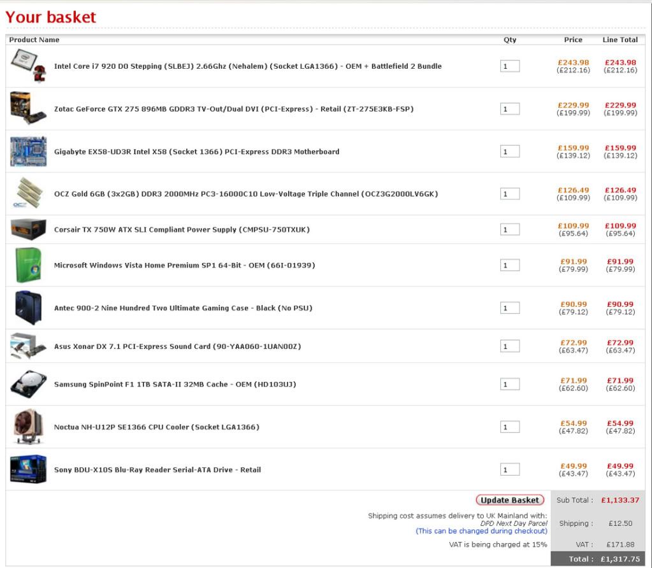
Task: Open the Gigabyte EX58-UD3R motherboard thumbnail
Action: (29, 152)
